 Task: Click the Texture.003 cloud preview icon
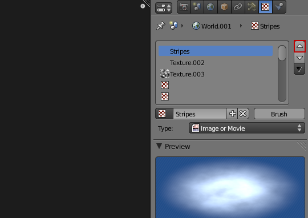(165, 74)
